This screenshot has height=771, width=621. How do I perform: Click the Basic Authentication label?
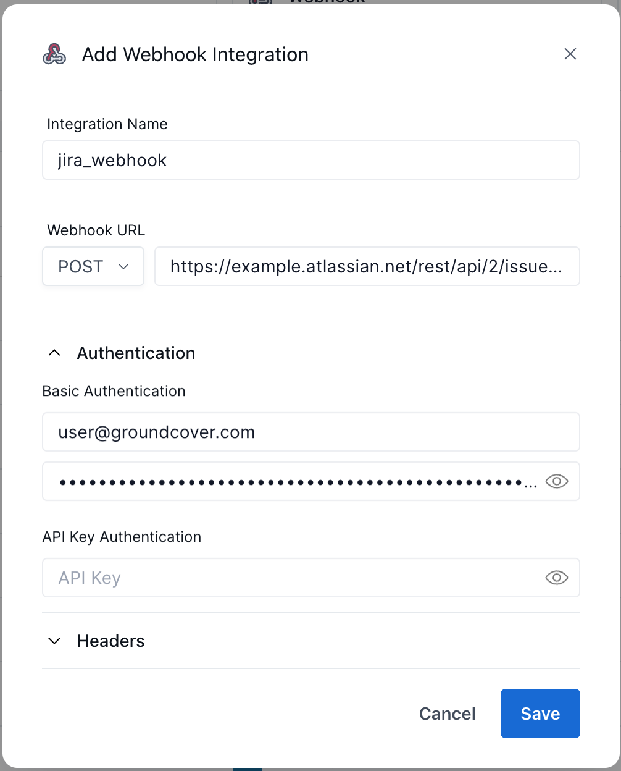pyautogui.click(x=114, y=391)
